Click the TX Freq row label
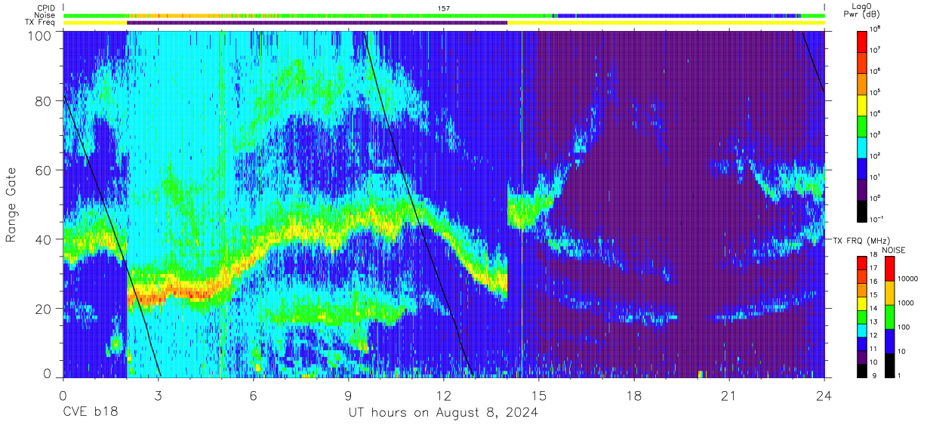This screenshot has width=927, height=428. point(42,23)
